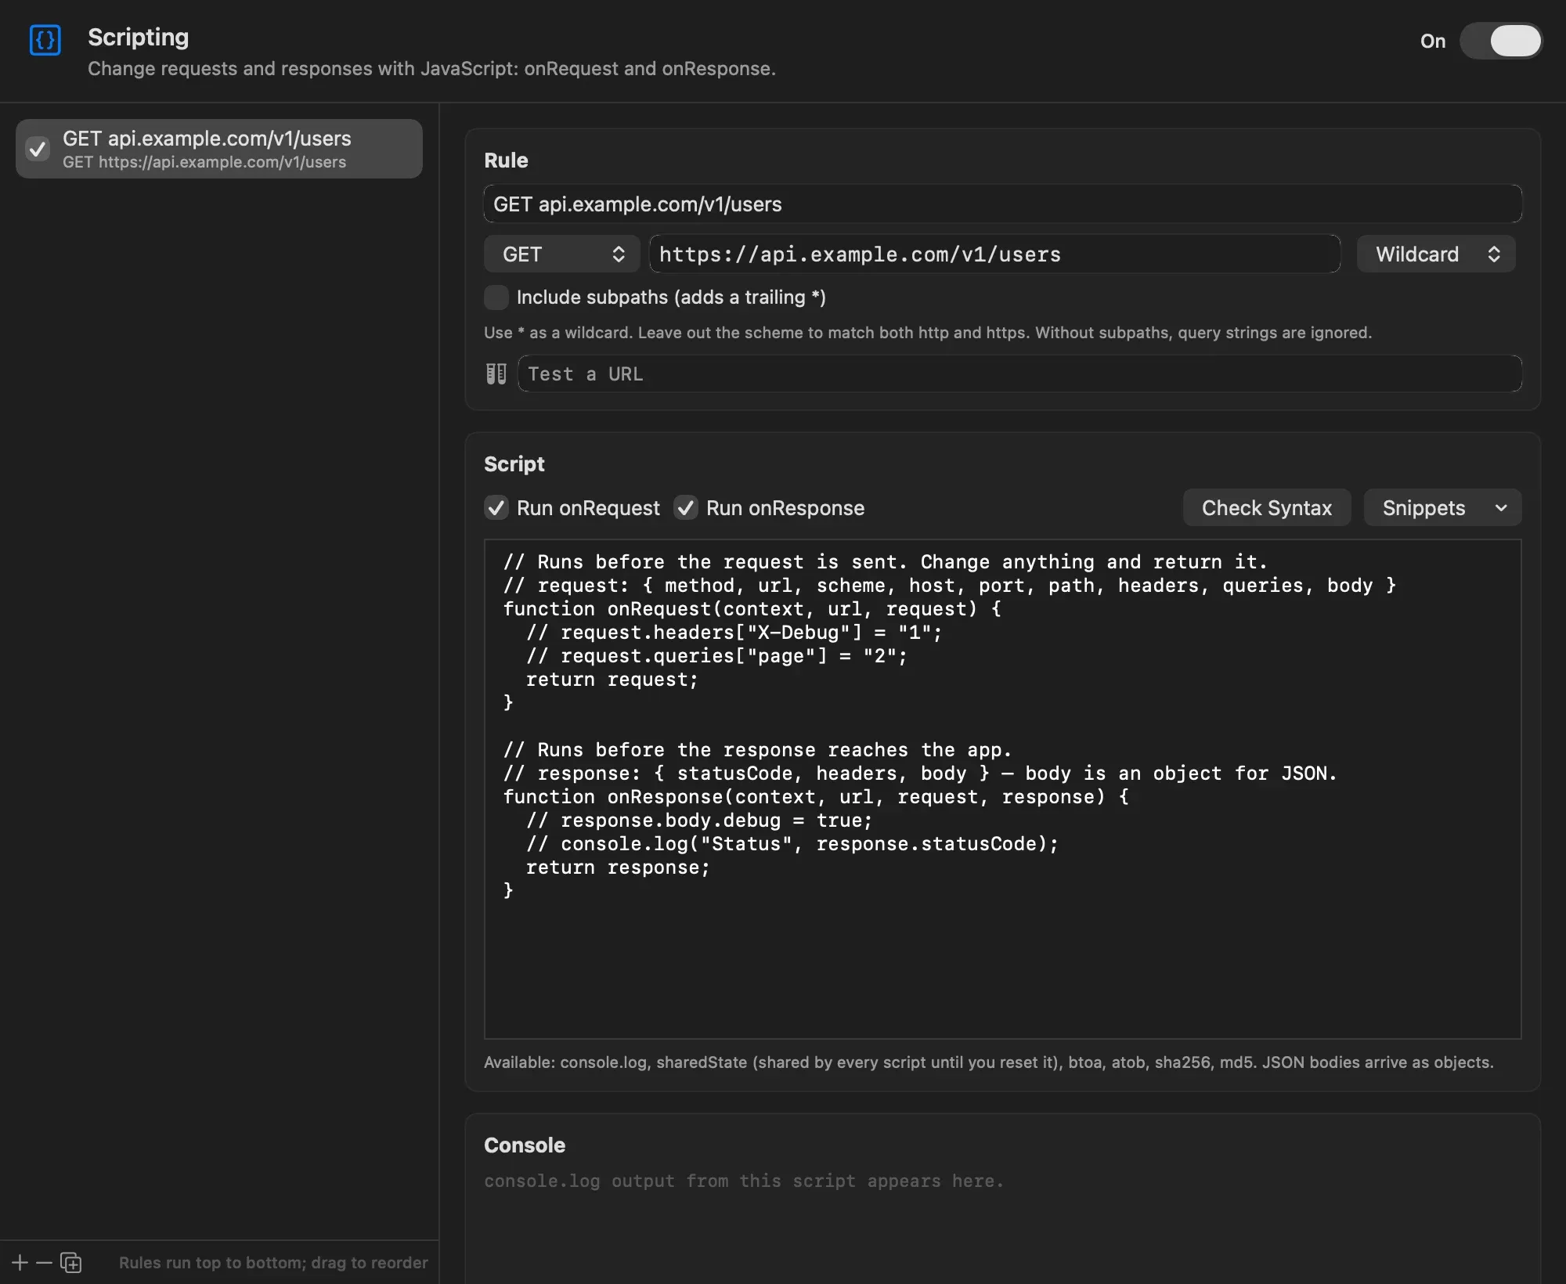Uncheck the GET api.example.com/v1/users rule checkbox
1566x1284 pixels.
tap(38, 149)
